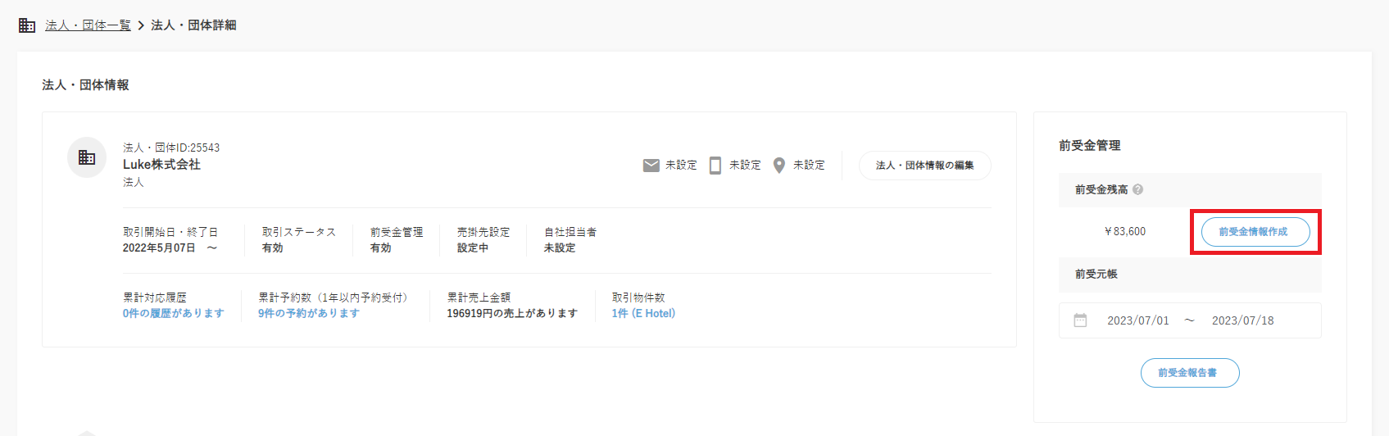Open the 0件の履歴があります link
Screen dimensions: 1389x436
pos(173,313)
